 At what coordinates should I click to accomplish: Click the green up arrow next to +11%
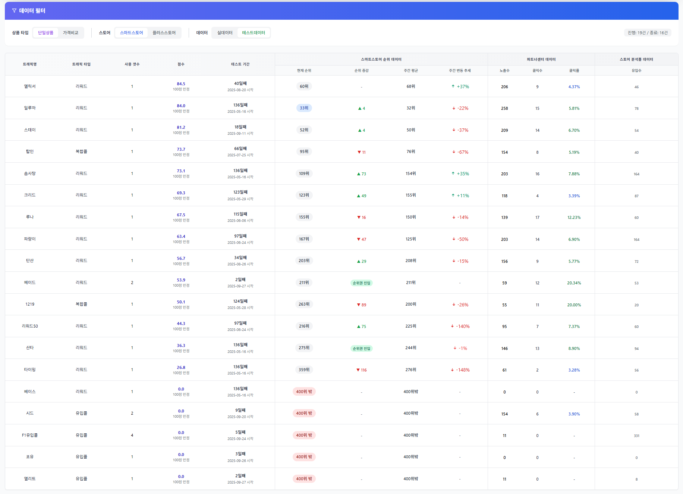pos(453,195)
